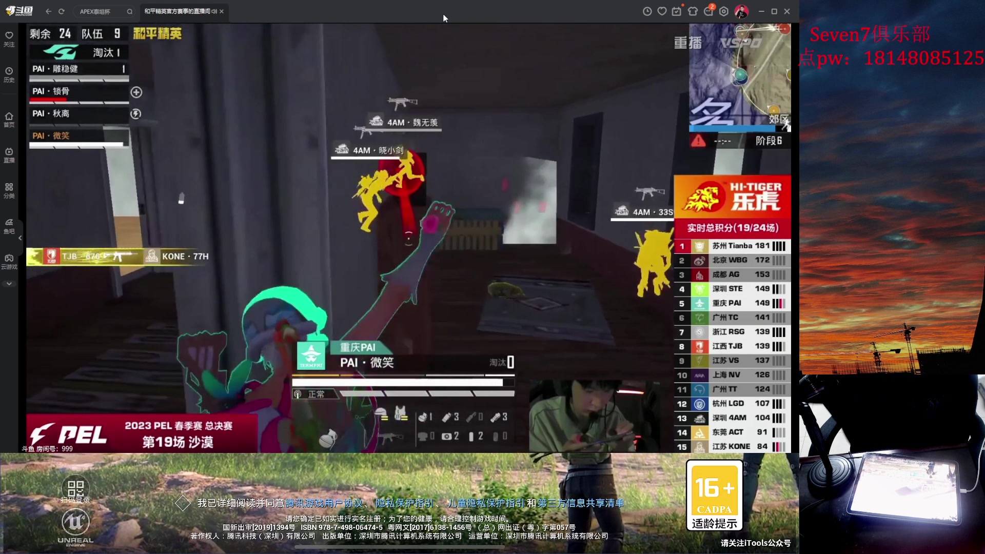
Task: Open 鱼吧 from the left sidebar
Action: point(9,227)
